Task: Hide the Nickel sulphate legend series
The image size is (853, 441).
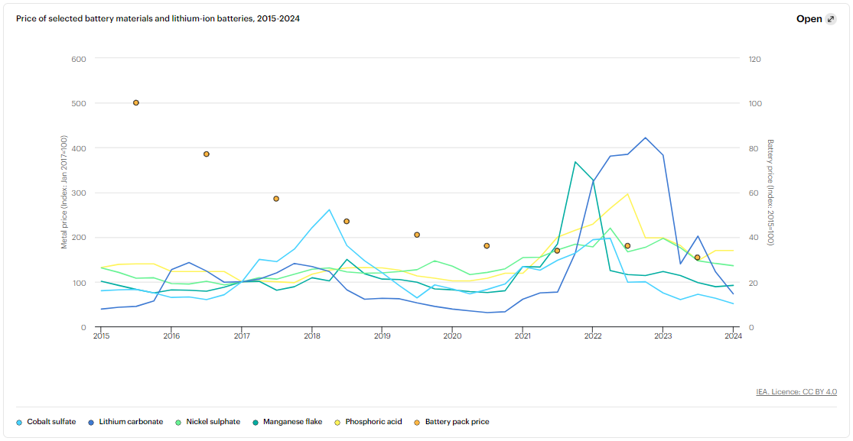Action: [x=213, y=422]
